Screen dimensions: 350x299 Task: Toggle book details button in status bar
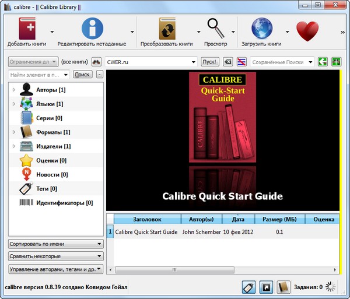point(283,287)
